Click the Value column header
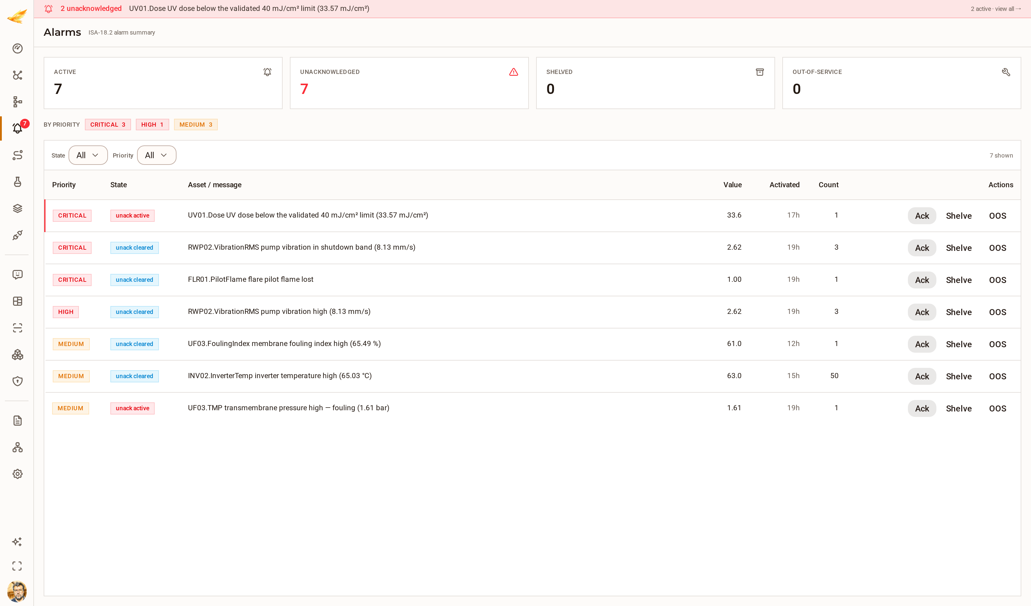This screenshot has height=606, width=1031. [732, 185]
